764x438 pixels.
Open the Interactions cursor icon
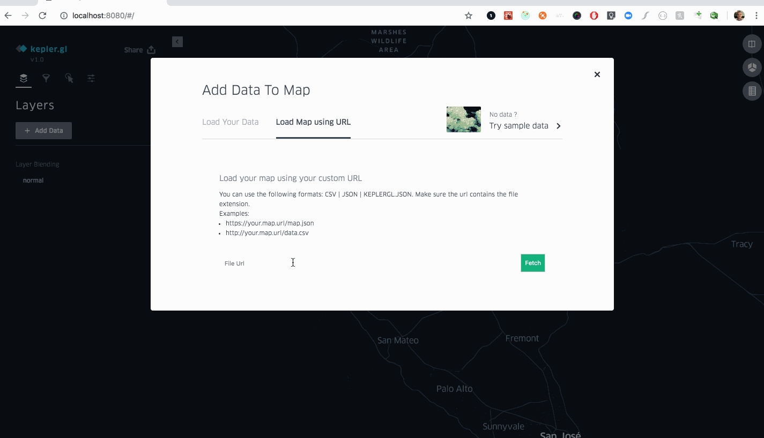coord(69,78)
